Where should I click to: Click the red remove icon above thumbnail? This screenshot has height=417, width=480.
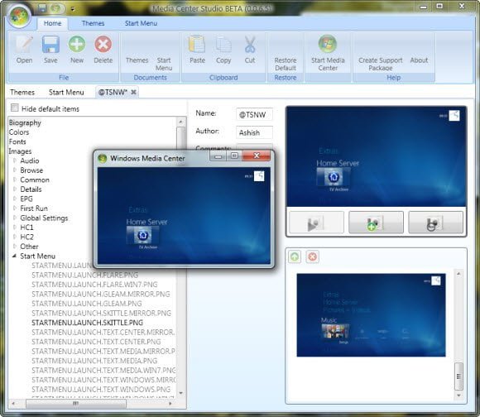(312, 256)
